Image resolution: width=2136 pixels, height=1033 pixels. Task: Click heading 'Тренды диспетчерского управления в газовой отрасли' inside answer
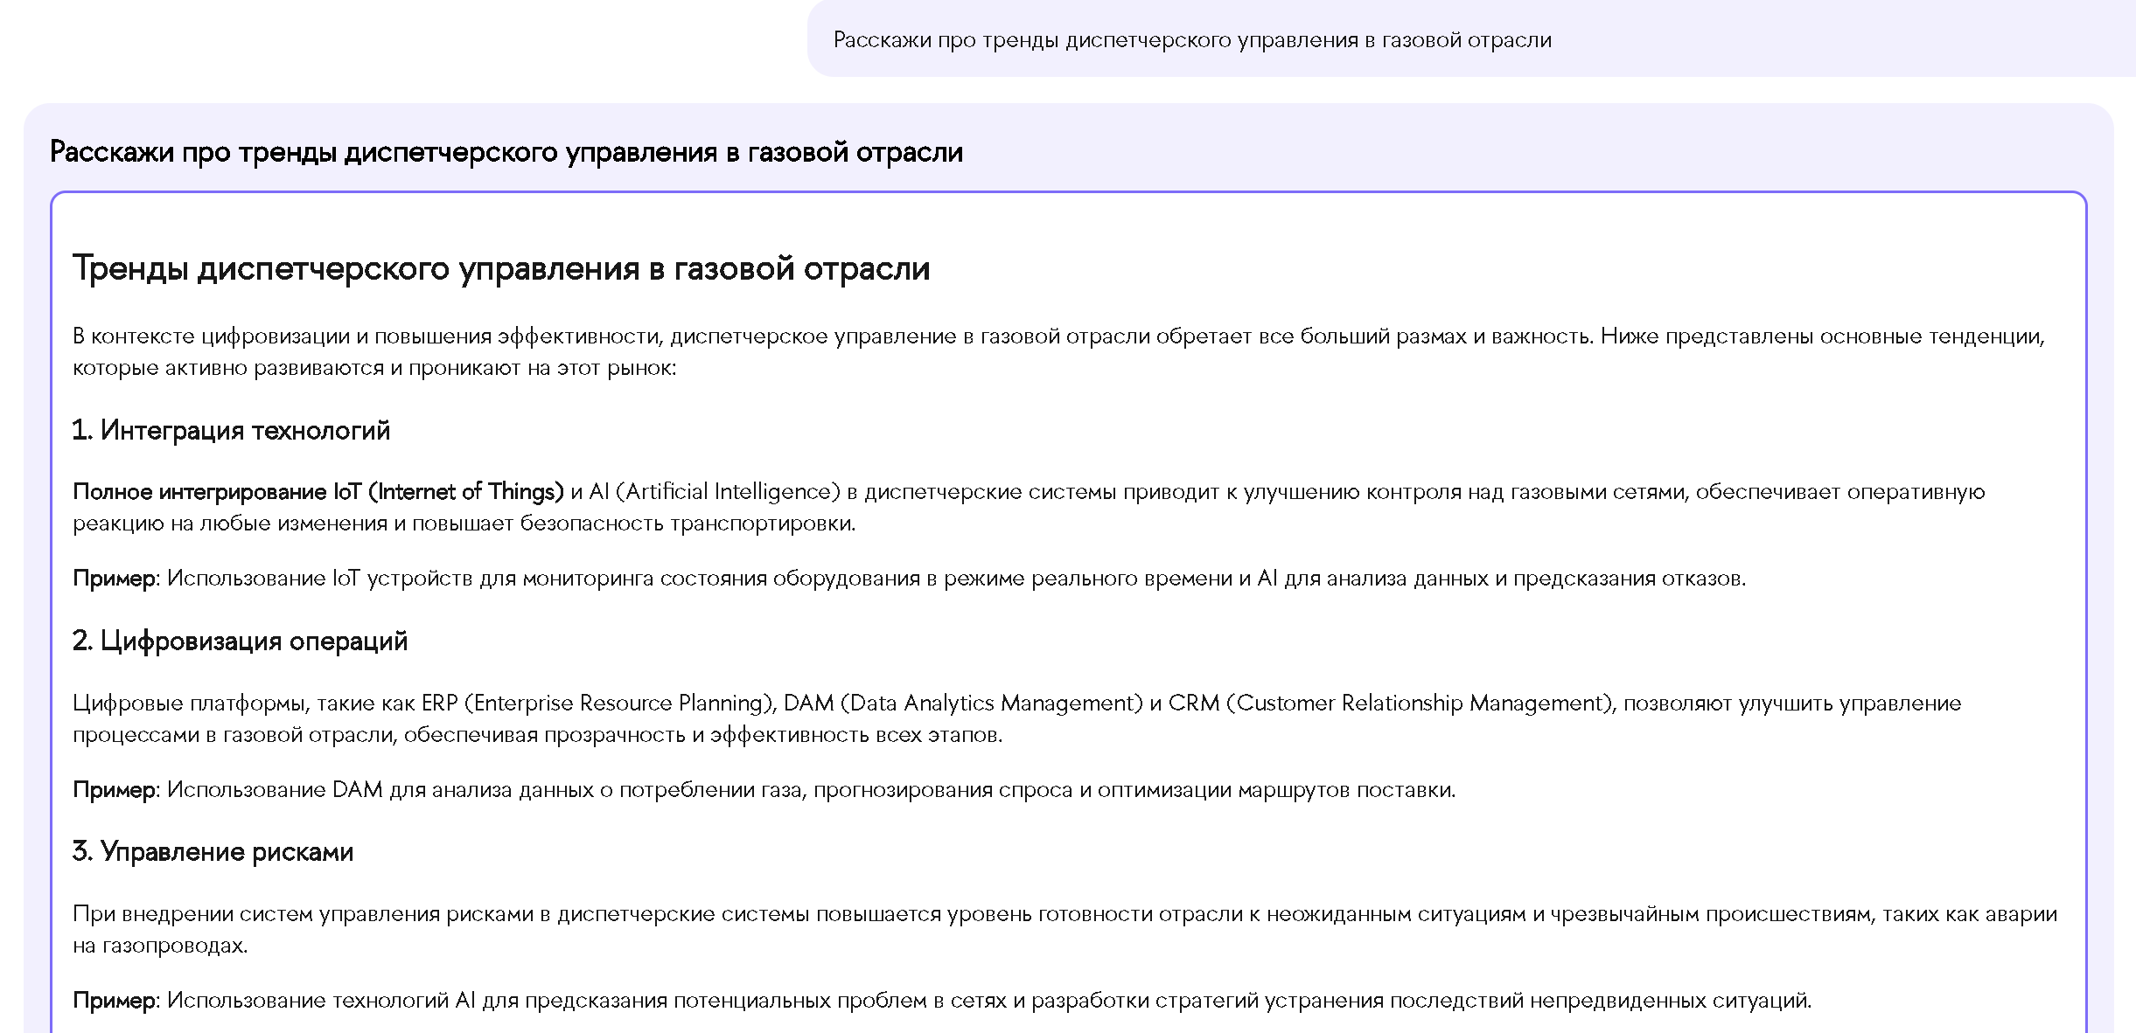501,268
